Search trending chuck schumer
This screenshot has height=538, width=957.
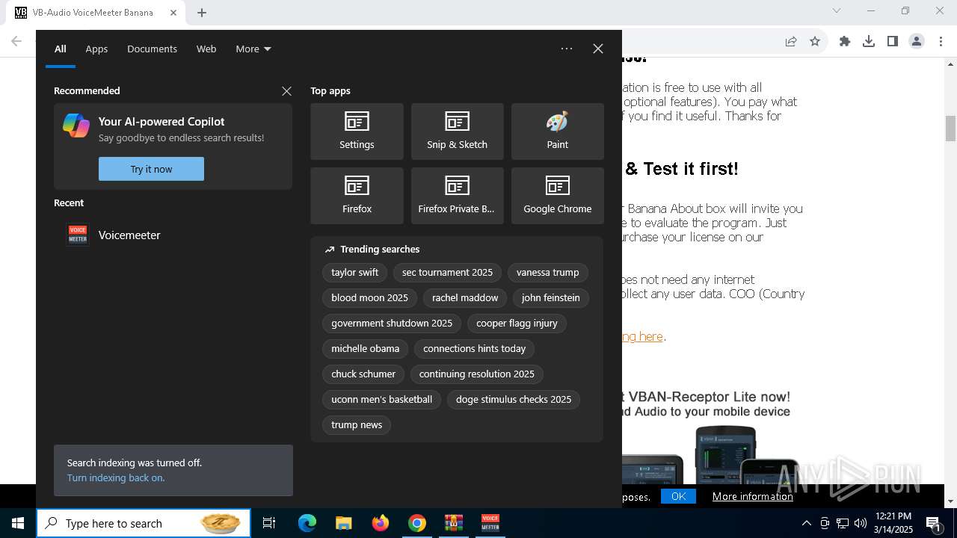pos(363,374)
